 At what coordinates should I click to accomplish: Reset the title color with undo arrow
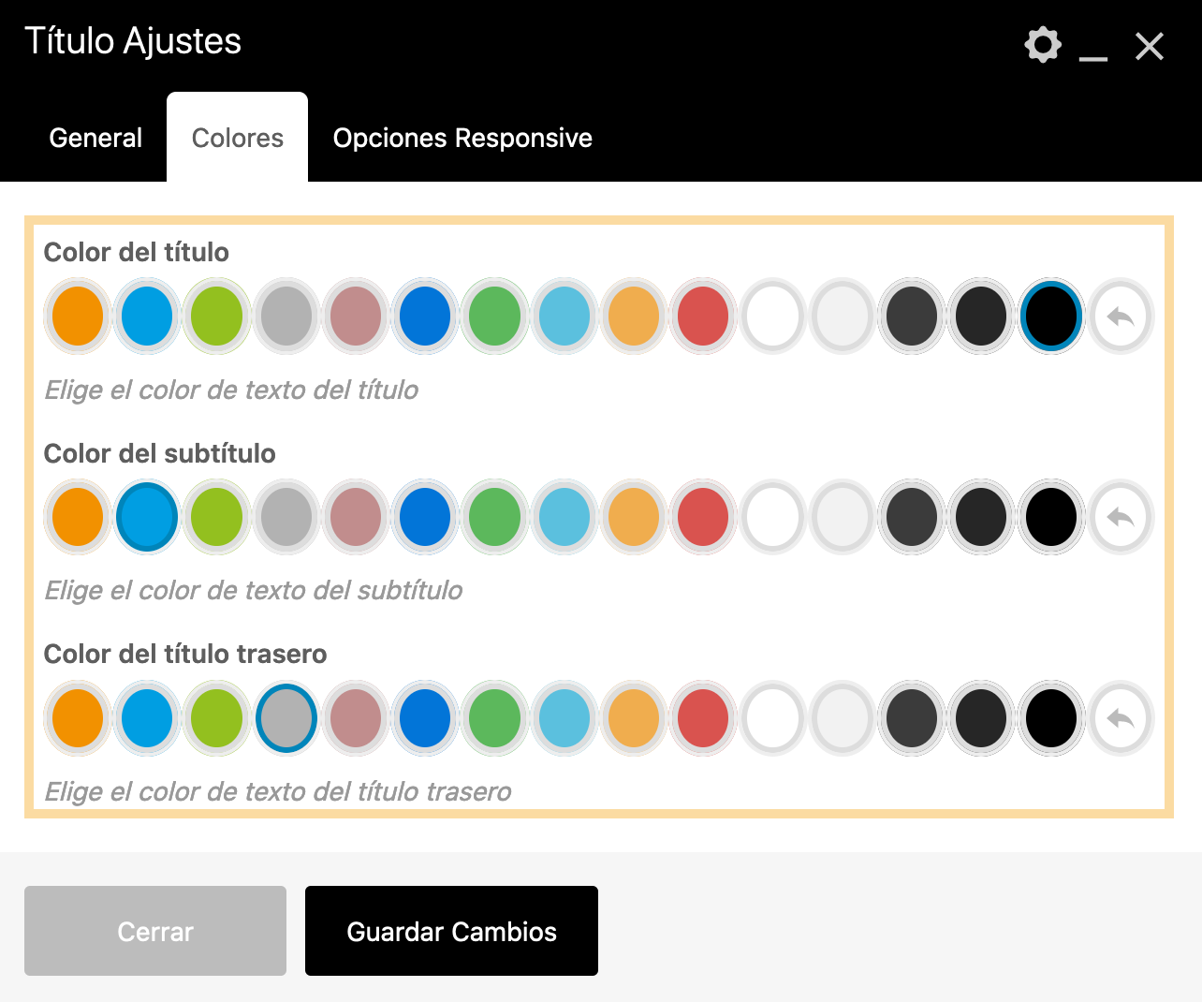[x=1121, y=317]
